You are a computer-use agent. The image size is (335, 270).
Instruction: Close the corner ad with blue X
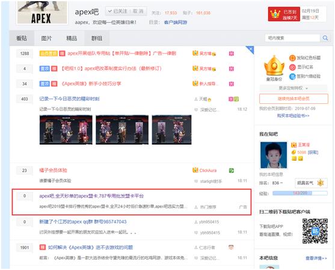[250, 49]
